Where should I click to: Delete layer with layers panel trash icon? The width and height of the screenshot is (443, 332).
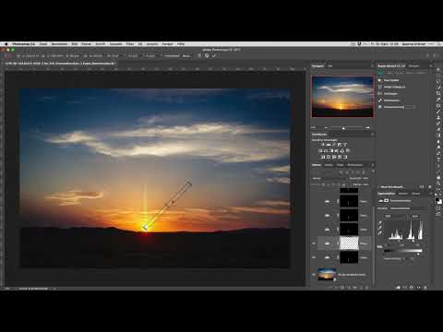[x=366, y=287]
